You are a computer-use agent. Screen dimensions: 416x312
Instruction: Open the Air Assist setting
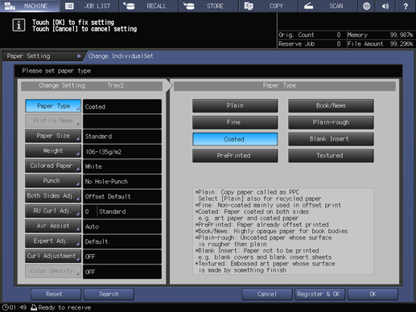(x=53, y=226)
